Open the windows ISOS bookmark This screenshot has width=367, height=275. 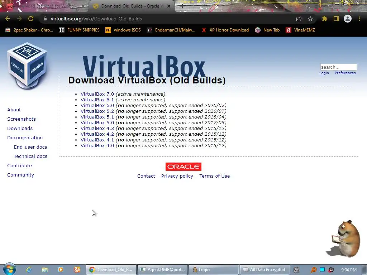click(123, 30)
